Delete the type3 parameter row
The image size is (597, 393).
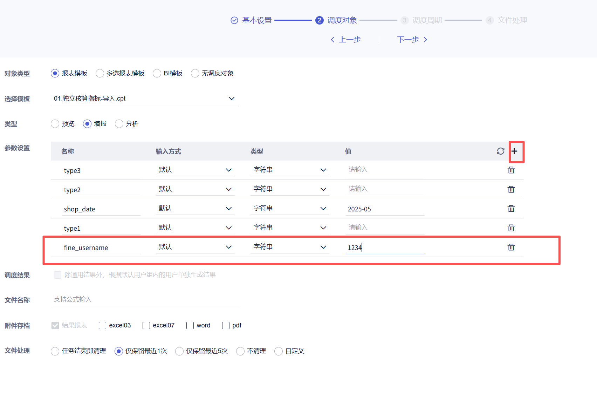pyautogui.click(x=511, y=170)
